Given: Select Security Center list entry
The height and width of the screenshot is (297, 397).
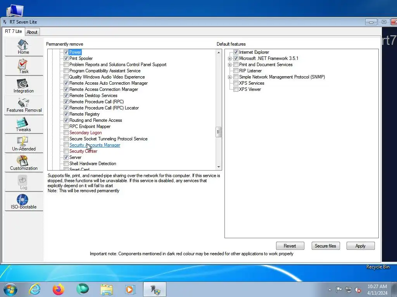Looking at the screenshot, I should click(x=83, y=151).
